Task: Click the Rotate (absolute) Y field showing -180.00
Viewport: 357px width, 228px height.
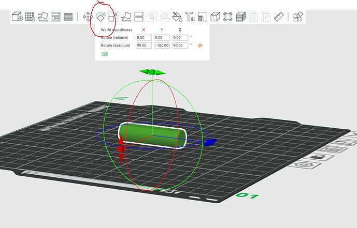Action: [x=162, y=45]
